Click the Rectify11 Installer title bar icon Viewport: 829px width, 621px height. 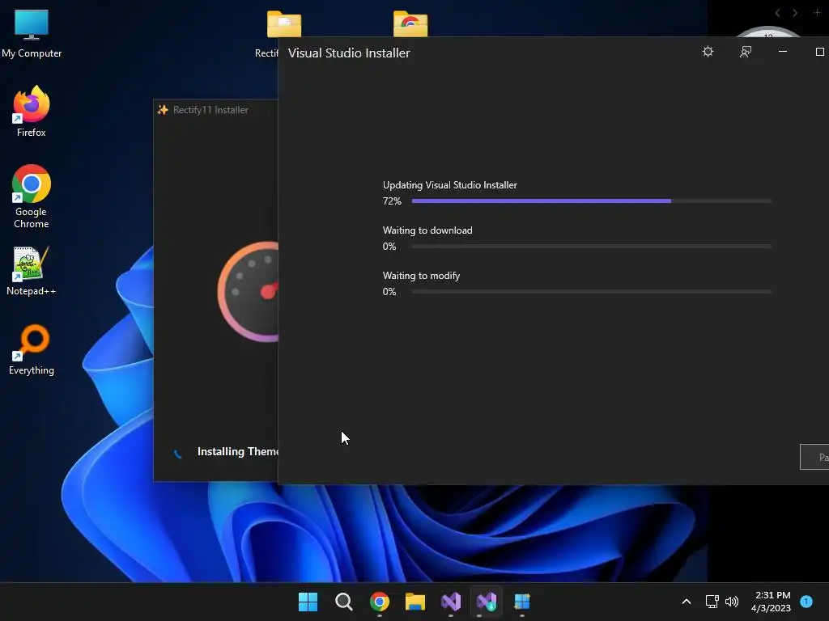click(x=163, y=110)
